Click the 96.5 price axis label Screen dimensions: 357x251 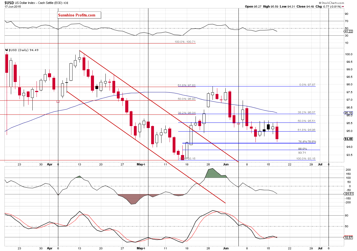(349, 107)
